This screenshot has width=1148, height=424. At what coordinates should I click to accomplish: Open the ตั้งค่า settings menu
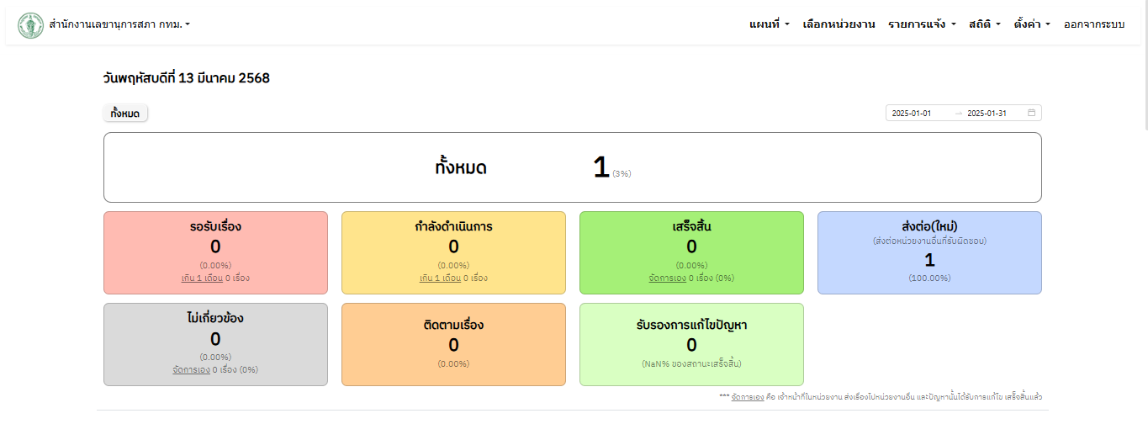tap(1032, 24)
